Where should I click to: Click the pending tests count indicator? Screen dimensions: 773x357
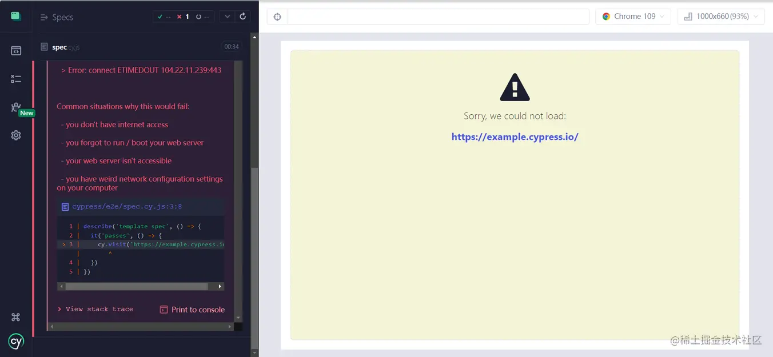pos(202,17)
